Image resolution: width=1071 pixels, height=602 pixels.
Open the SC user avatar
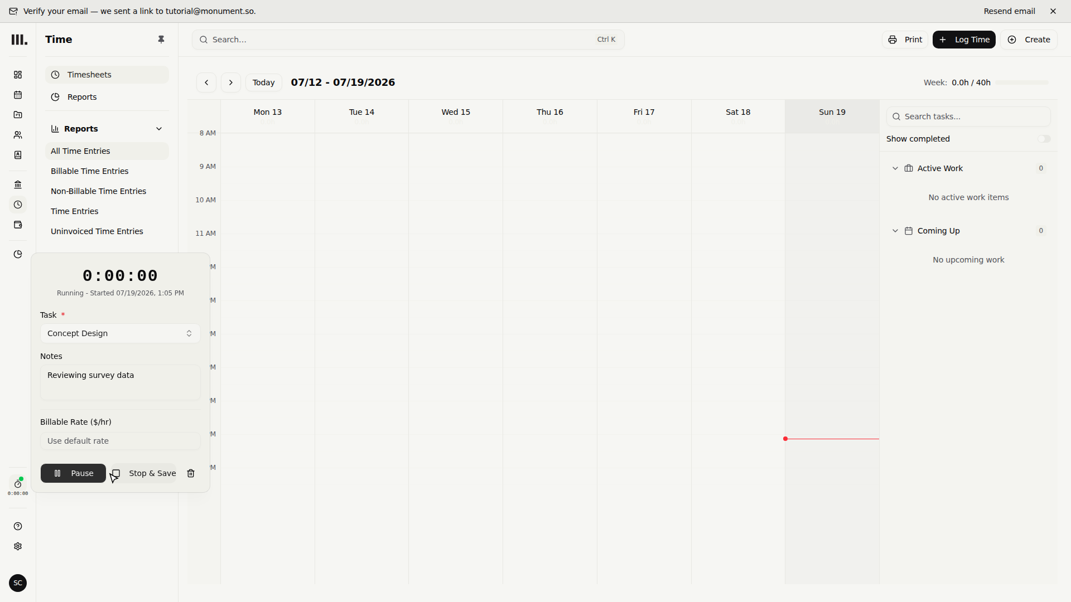click(18, 583)
